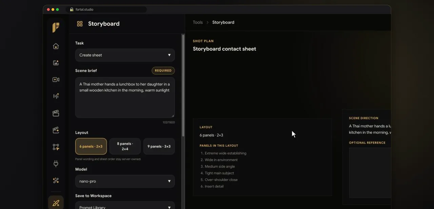Click 'Wide in environment' panel entry
Screen dimensions: 434x209
[221, 160]
